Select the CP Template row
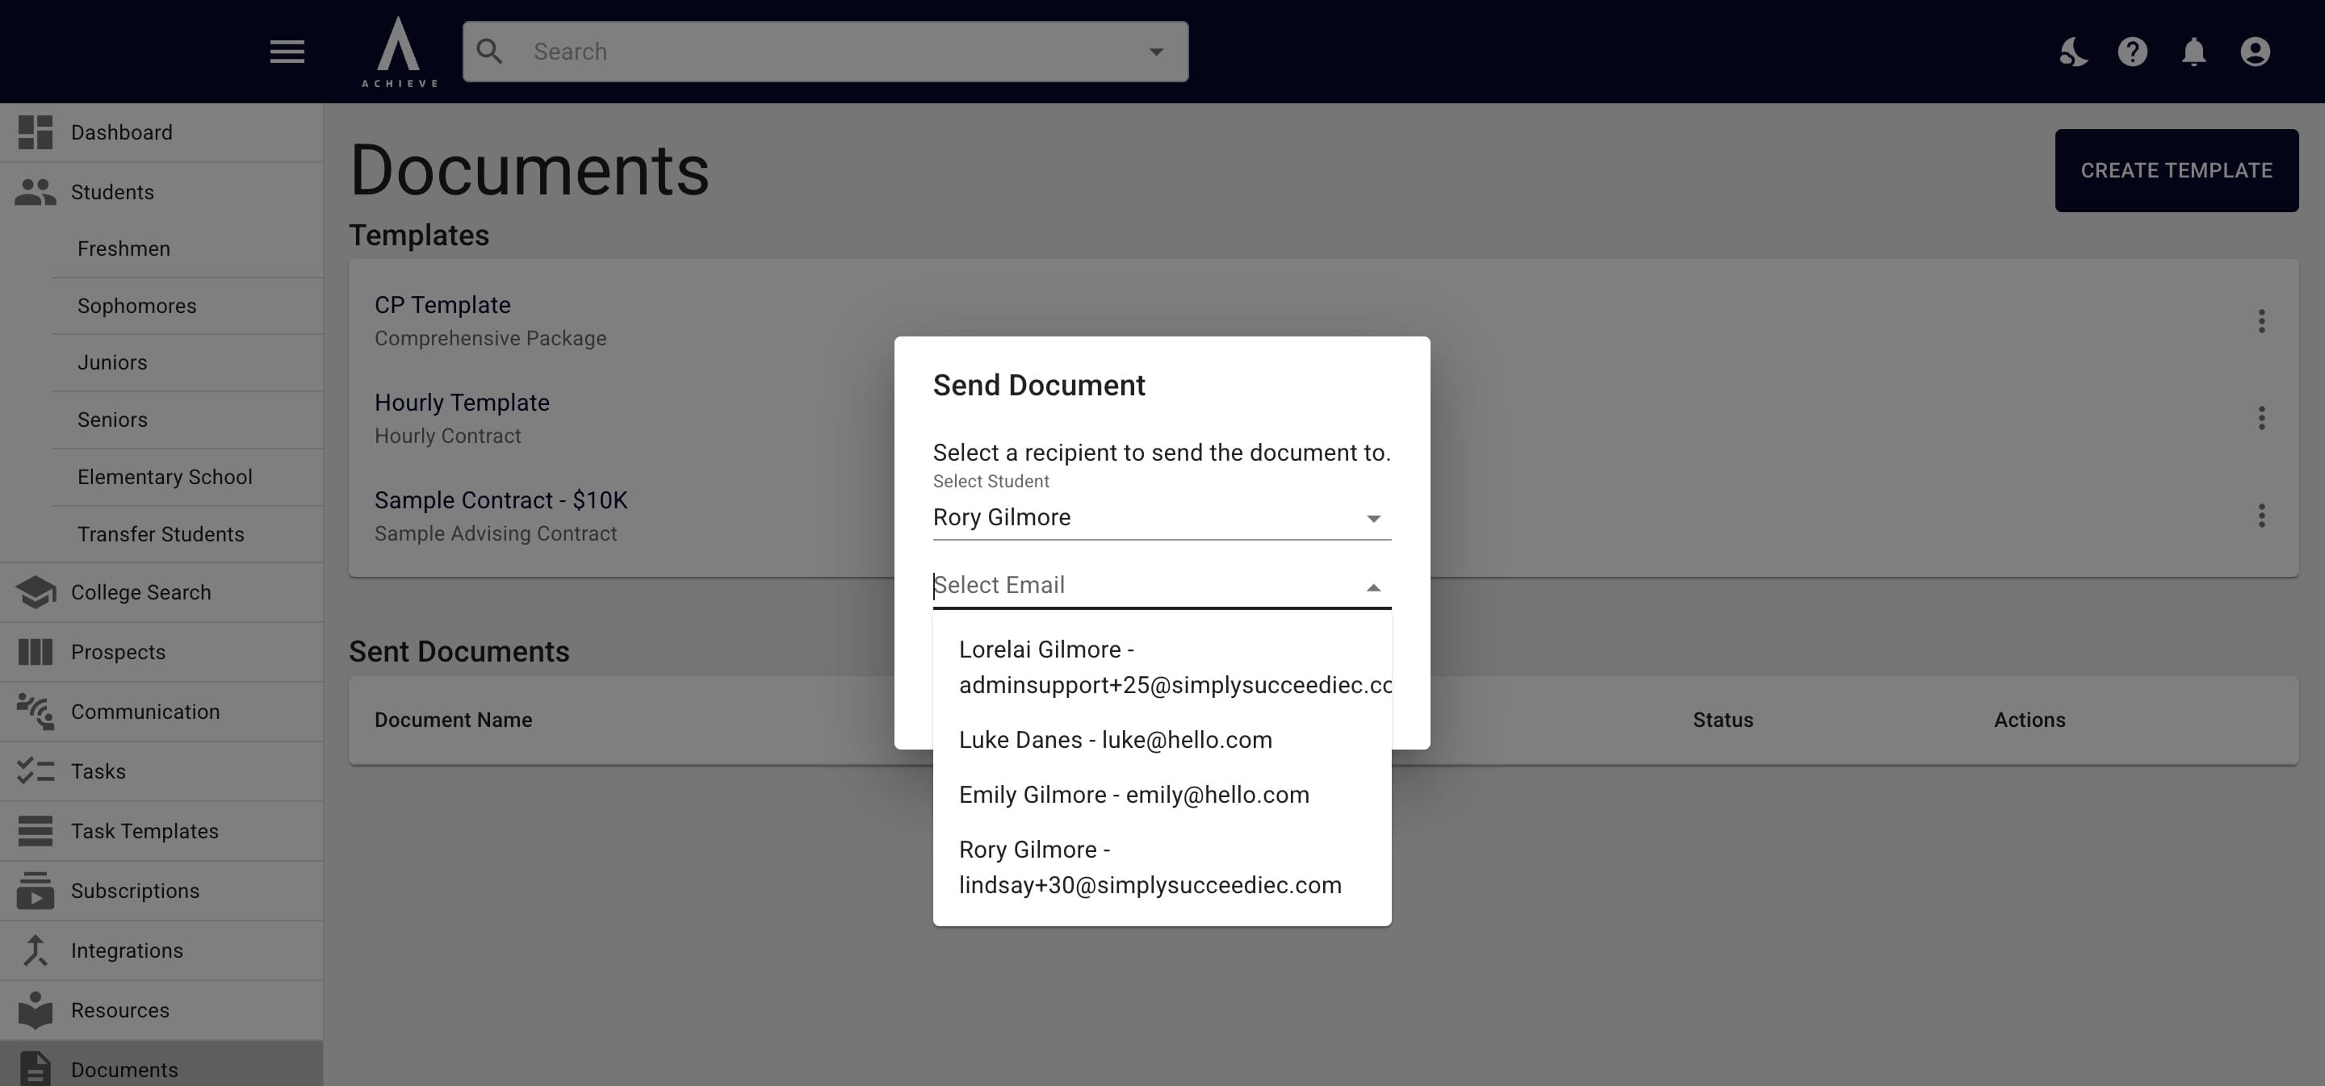Viewport: 2325px width, 1086px height. (1323, 321)
